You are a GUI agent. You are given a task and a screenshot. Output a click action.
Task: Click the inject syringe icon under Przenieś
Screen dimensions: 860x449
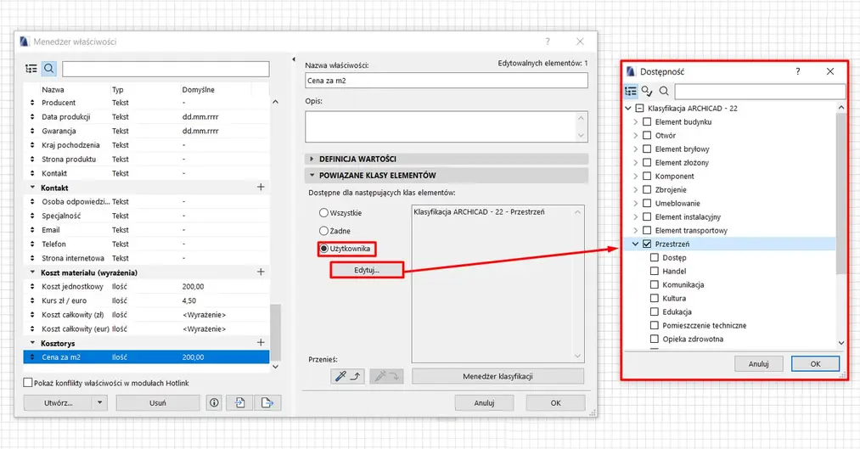tap(386, 376)
